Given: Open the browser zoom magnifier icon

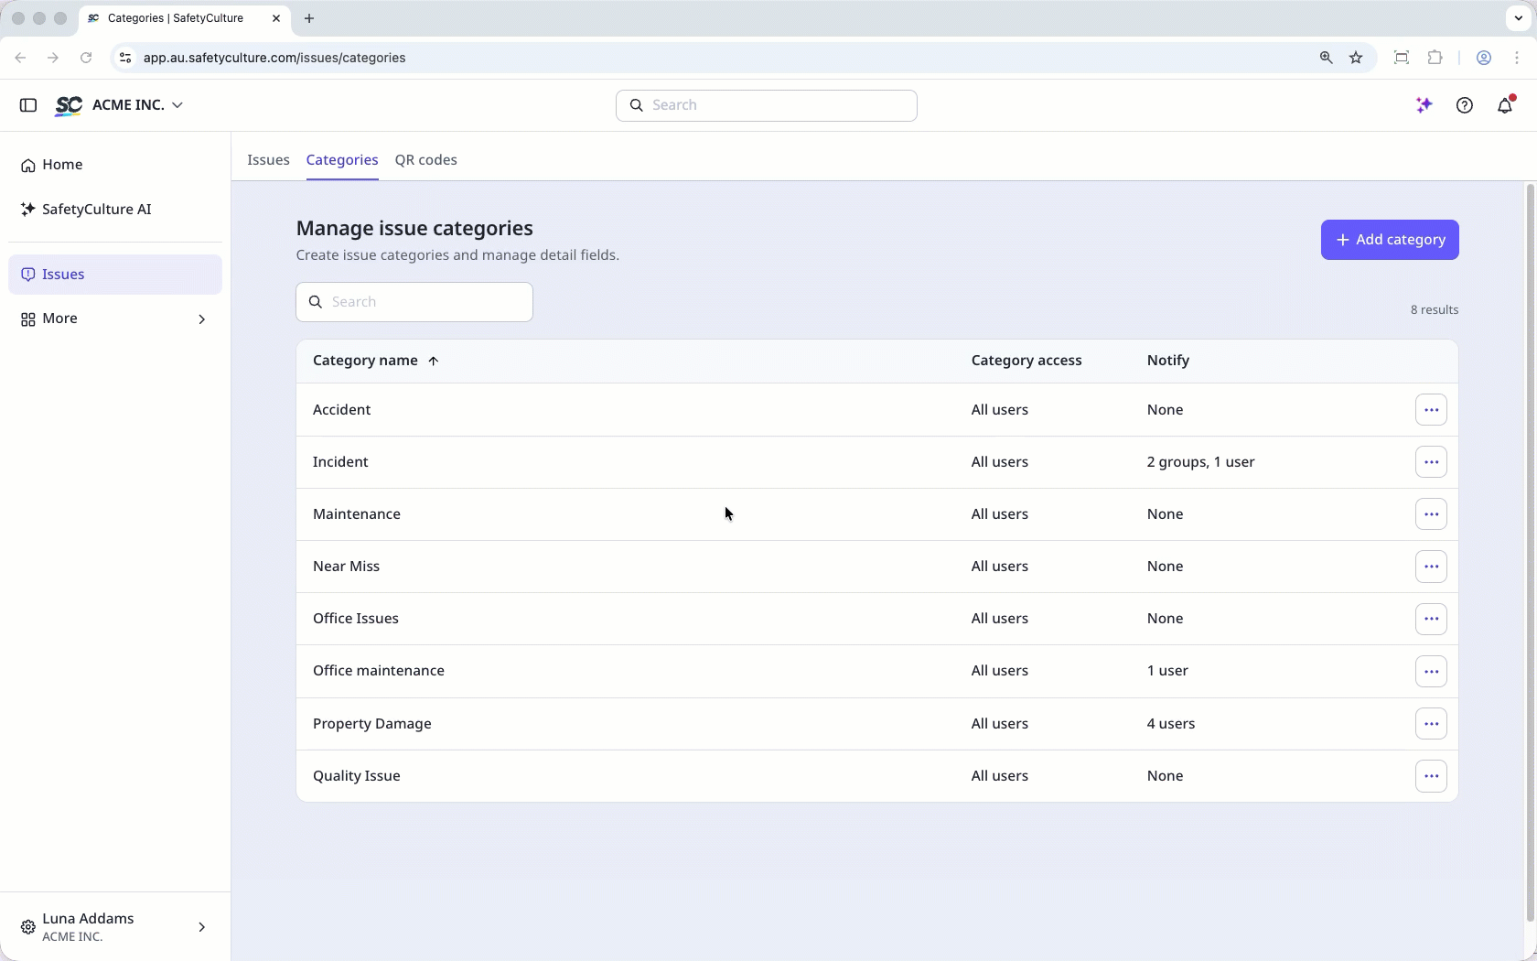Looking at the screenshot, I should pyautogui.click(x=1326, y=58).
